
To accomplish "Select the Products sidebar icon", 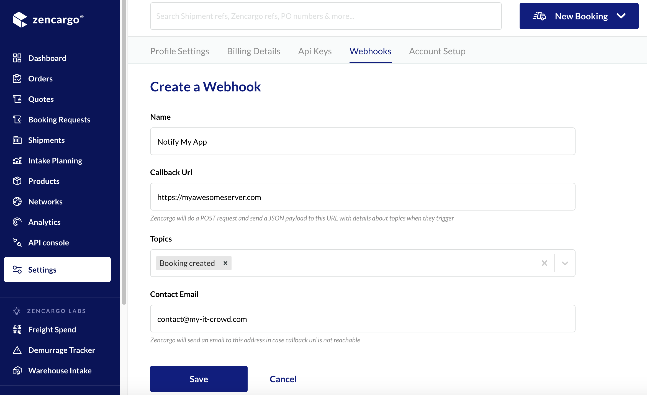I will tap(17, 181).
